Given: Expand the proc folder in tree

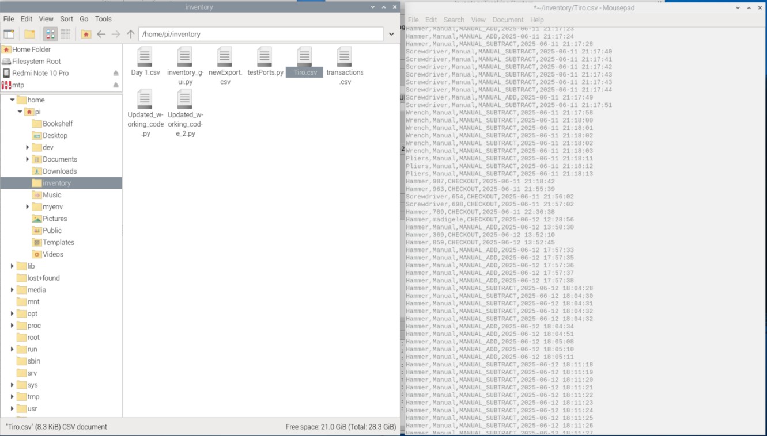Looking at the screenshot, I should point(12,326).
